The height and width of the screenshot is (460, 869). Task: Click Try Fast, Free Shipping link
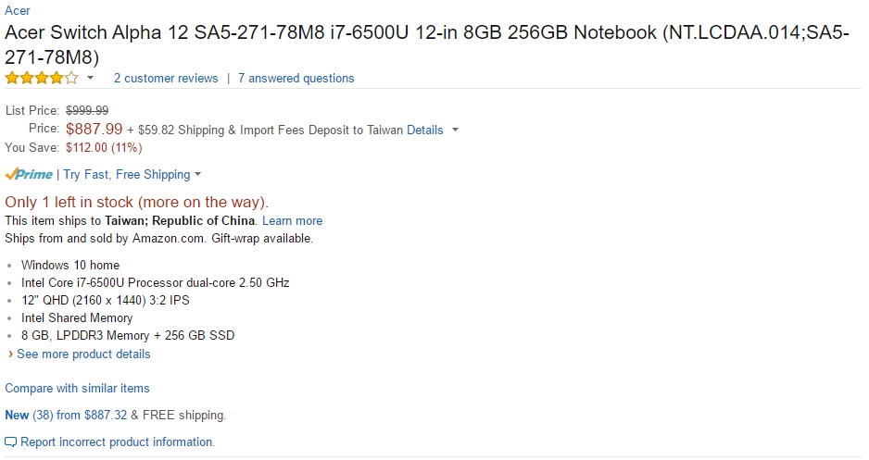coord(126,175)
